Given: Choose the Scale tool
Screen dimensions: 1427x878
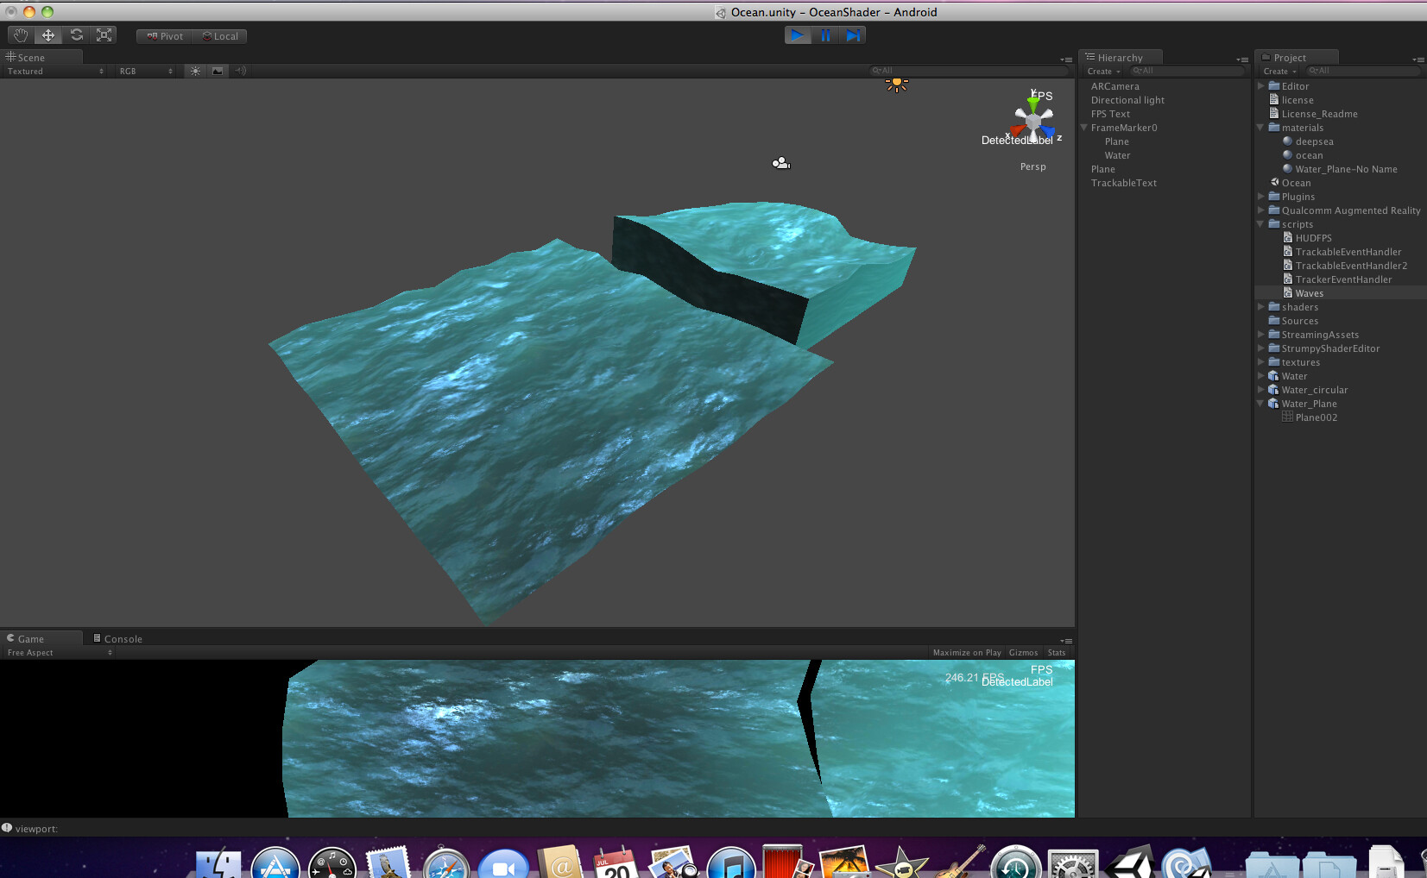Looking at the screenshot, I should coord(104,34).
